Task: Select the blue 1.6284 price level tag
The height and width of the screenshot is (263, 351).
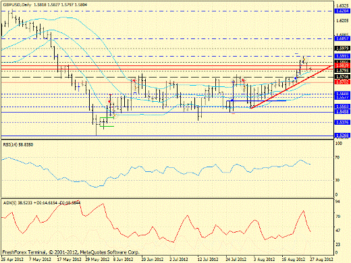Action: (342, 11)
